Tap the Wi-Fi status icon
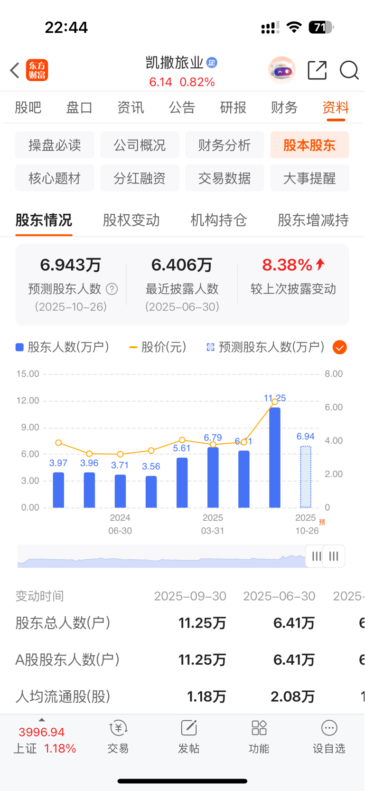The width and height of the screenshot is (365, 791). [294, 27]
